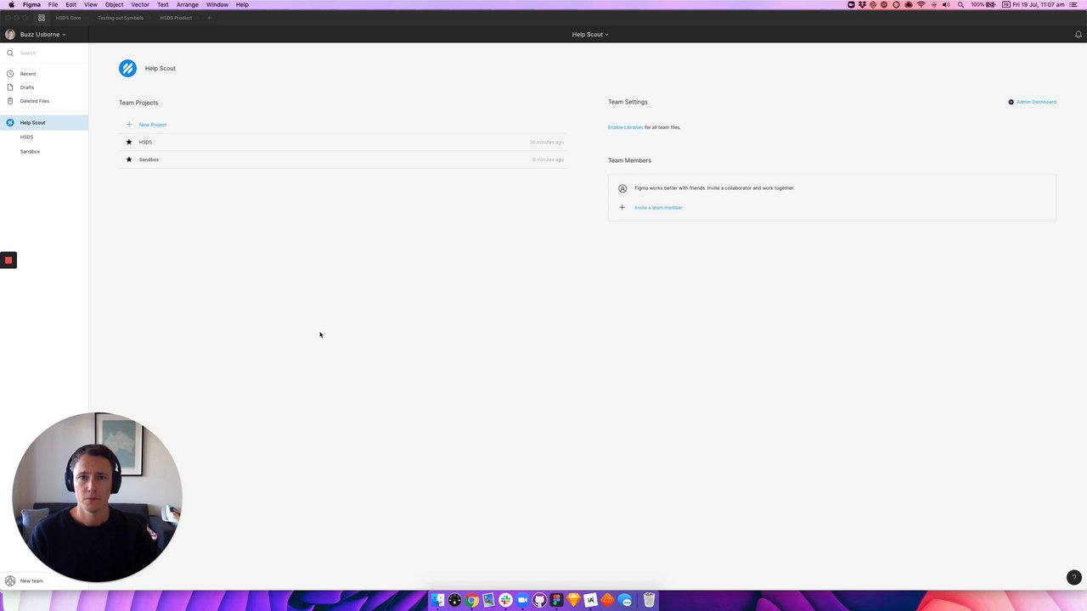Open the Vector menu

coord(140,4)
